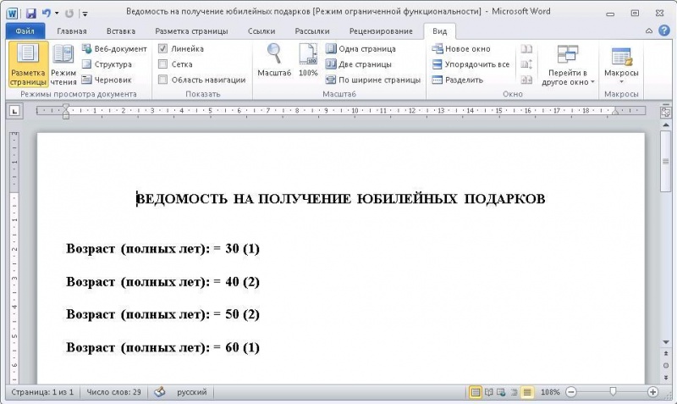This screenshot has height=404, width=677.
Task: Open Word Help question mark icon
Action: coord(664,30)
